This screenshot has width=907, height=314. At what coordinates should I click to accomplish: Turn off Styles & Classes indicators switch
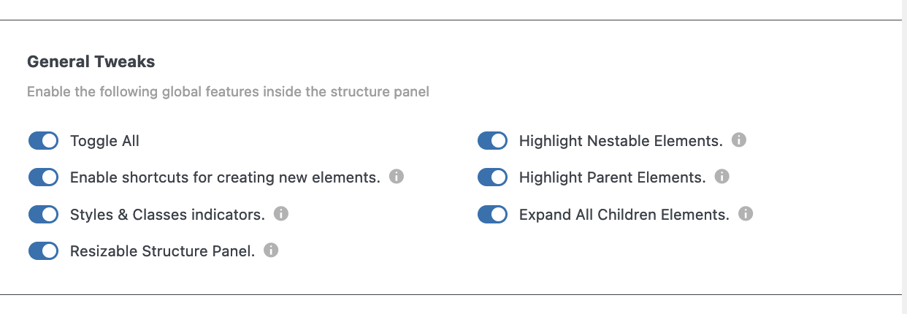click(x=43, y=215)
